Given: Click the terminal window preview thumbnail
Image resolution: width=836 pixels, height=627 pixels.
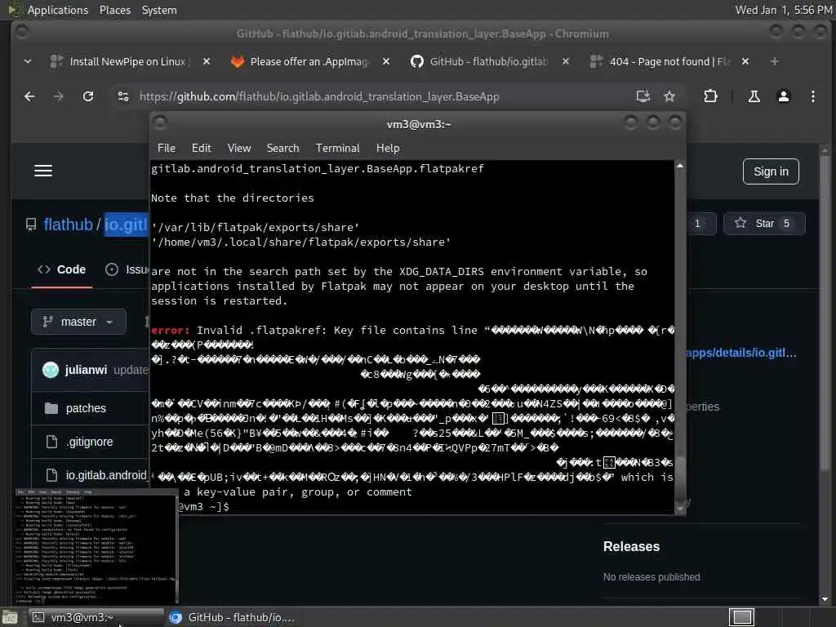Looking at the screenshot, I should pyautogui.click(x=96, y=546).
